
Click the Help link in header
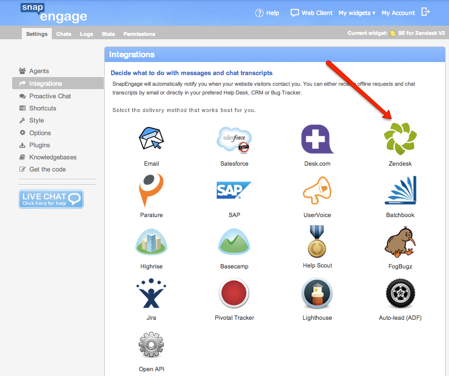coord(273,13)
